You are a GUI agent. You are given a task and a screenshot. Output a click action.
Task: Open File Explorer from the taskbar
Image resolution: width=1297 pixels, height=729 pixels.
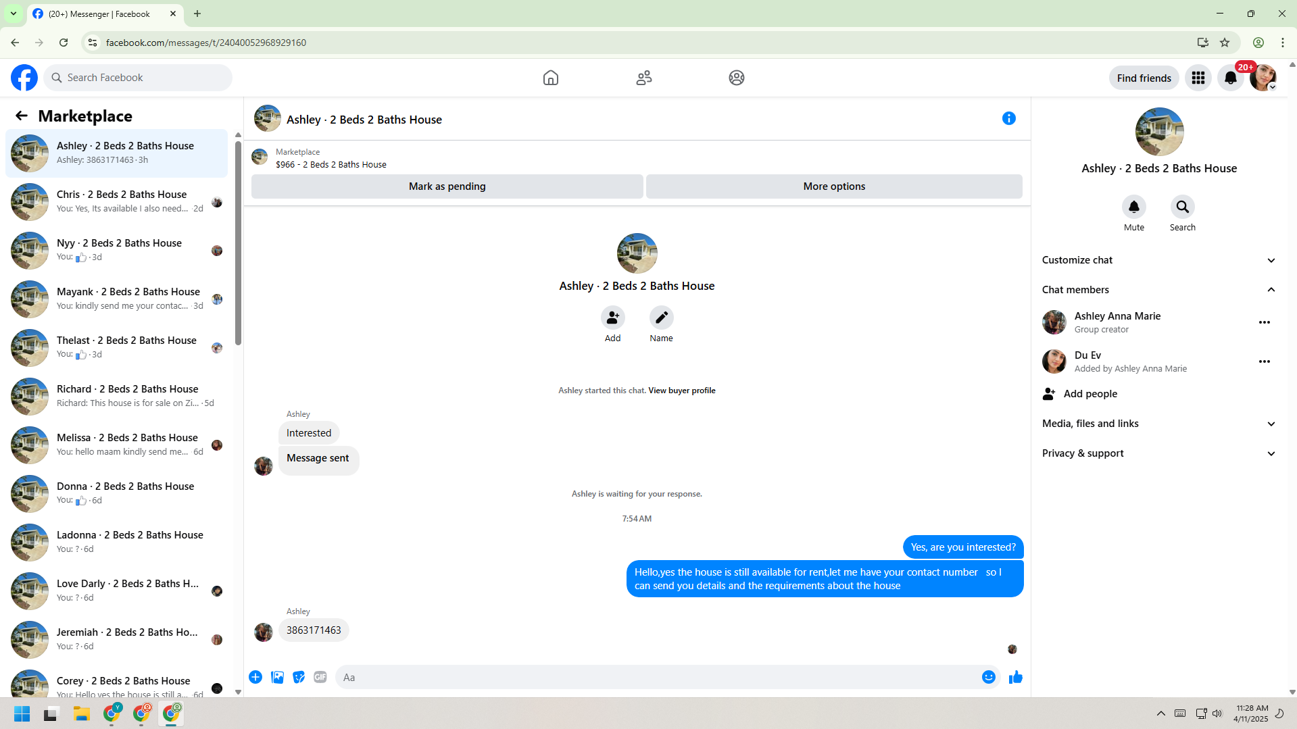(x=82, y=713)
